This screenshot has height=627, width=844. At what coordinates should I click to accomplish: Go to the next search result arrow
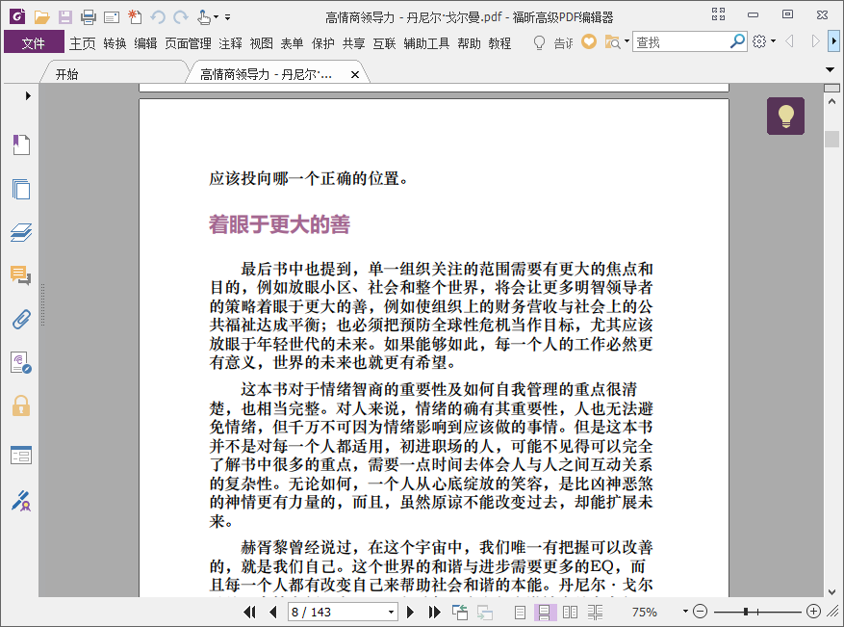(815, 41)
